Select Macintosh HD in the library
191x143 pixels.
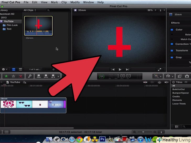click(x=7, y=14)
